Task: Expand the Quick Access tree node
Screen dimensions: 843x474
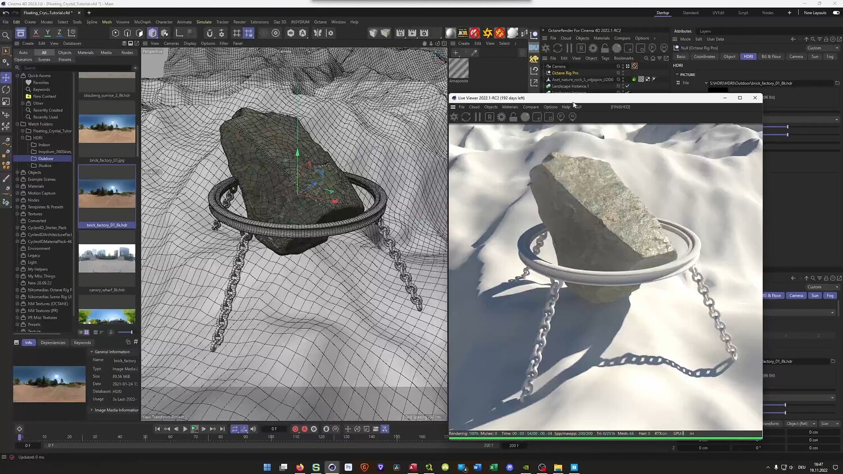Action: pyautogui.click(x=17, y=76)
